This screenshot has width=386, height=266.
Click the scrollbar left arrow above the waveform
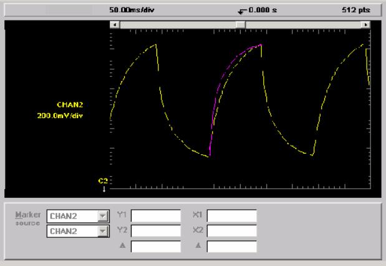click(x=113, y=24)
